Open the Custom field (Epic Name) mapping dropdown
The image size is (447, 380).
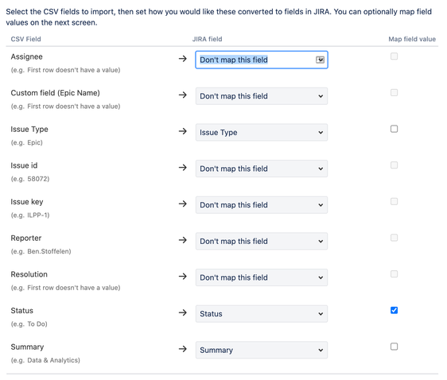click(x=262, y=96)
